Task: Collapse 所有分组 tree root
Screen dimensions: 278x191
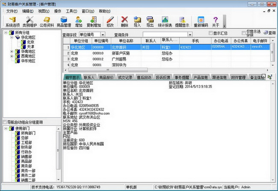Action: 6,33
